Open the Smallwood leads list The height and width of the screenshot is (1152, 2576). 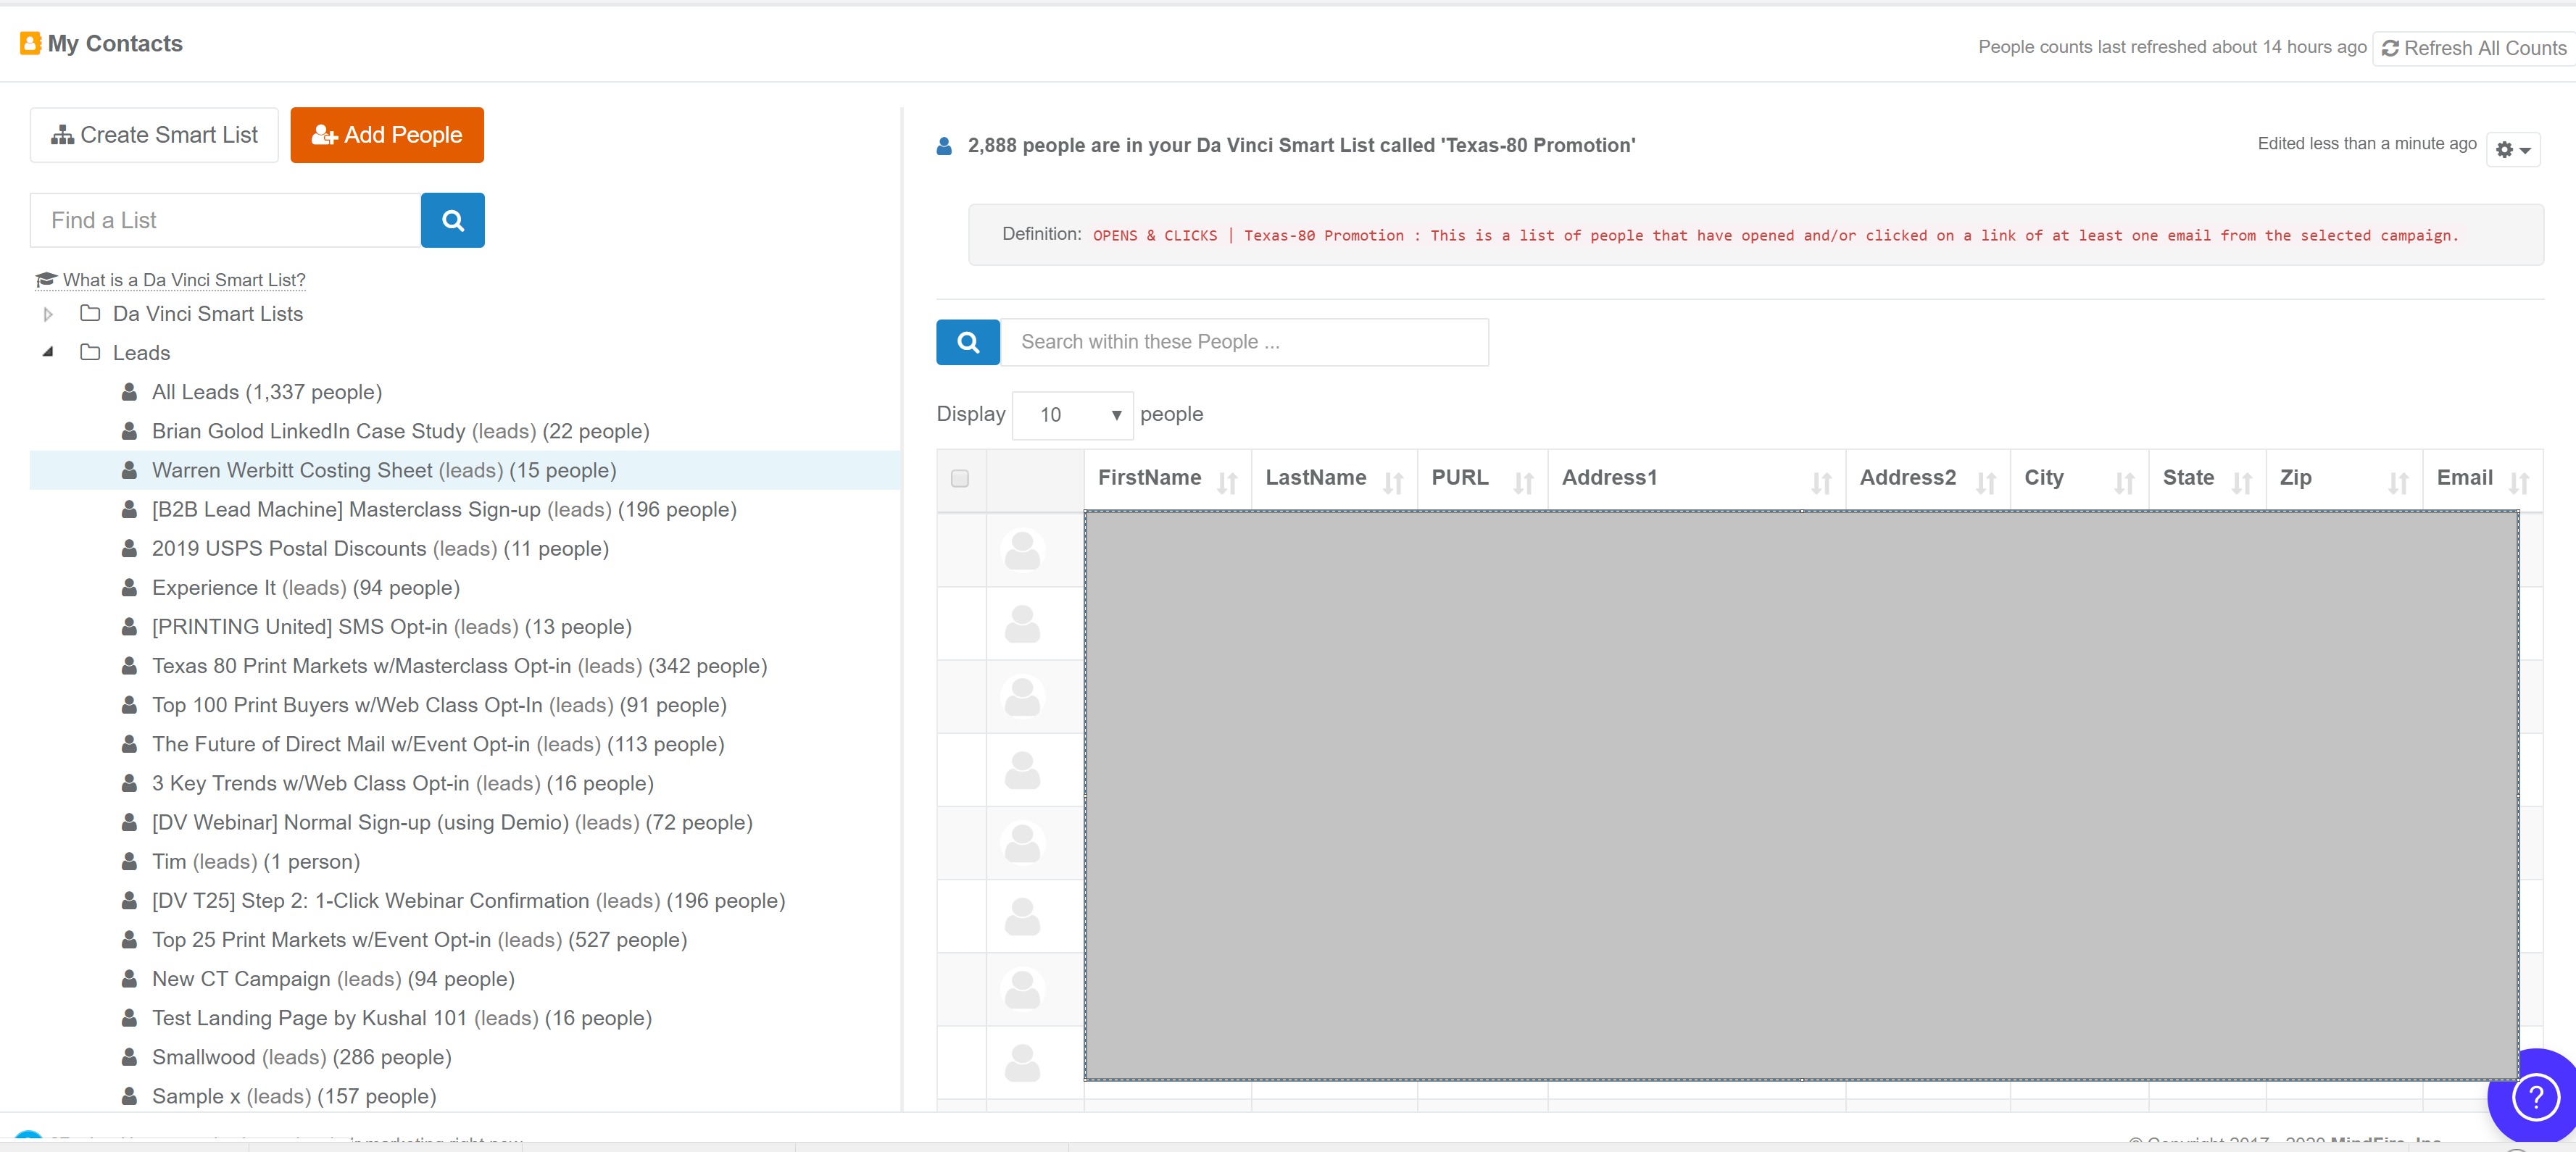301,1057
